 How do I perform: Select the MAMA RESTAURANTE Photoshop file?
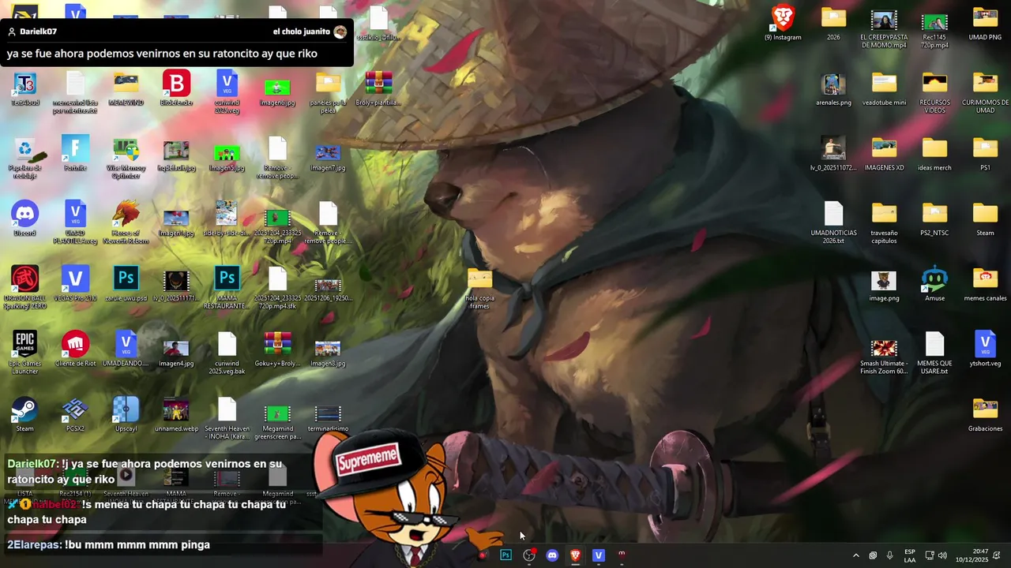tap(227, 288)
